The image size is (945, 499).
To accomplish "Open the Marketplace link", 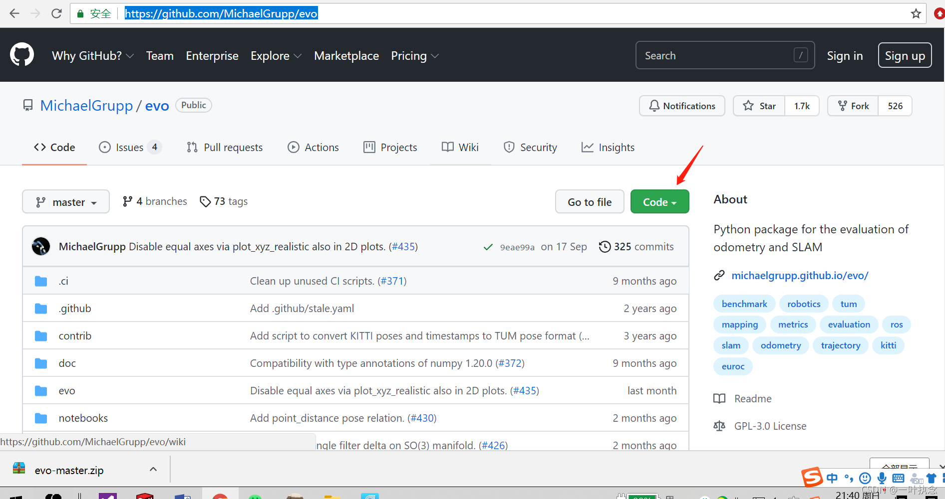I will pyautogui.click(x=346, y=56).
